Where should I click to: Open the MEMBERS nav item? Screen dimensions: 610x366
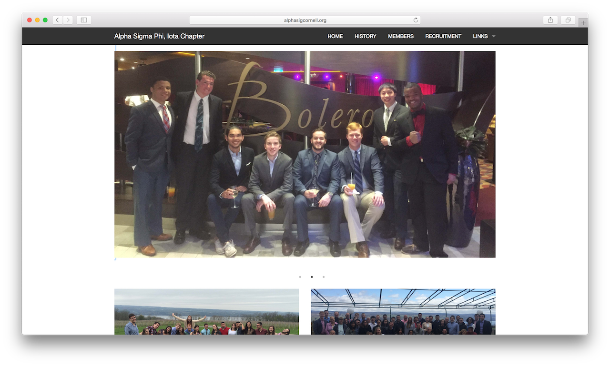click(x=401, y=36)
